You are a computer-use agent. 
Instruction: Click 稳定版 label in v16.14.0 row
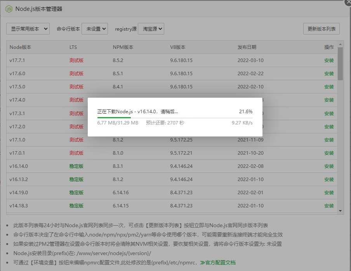[x=76, y=166]
